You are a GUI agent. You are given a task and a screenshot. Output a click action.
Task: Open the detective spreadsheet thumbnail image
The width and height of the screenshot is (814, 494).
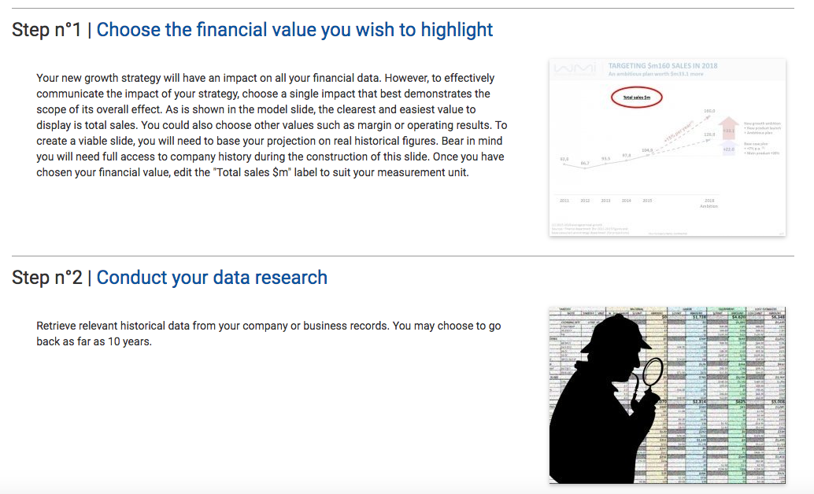pyautogui.click(x=667, y=396)
